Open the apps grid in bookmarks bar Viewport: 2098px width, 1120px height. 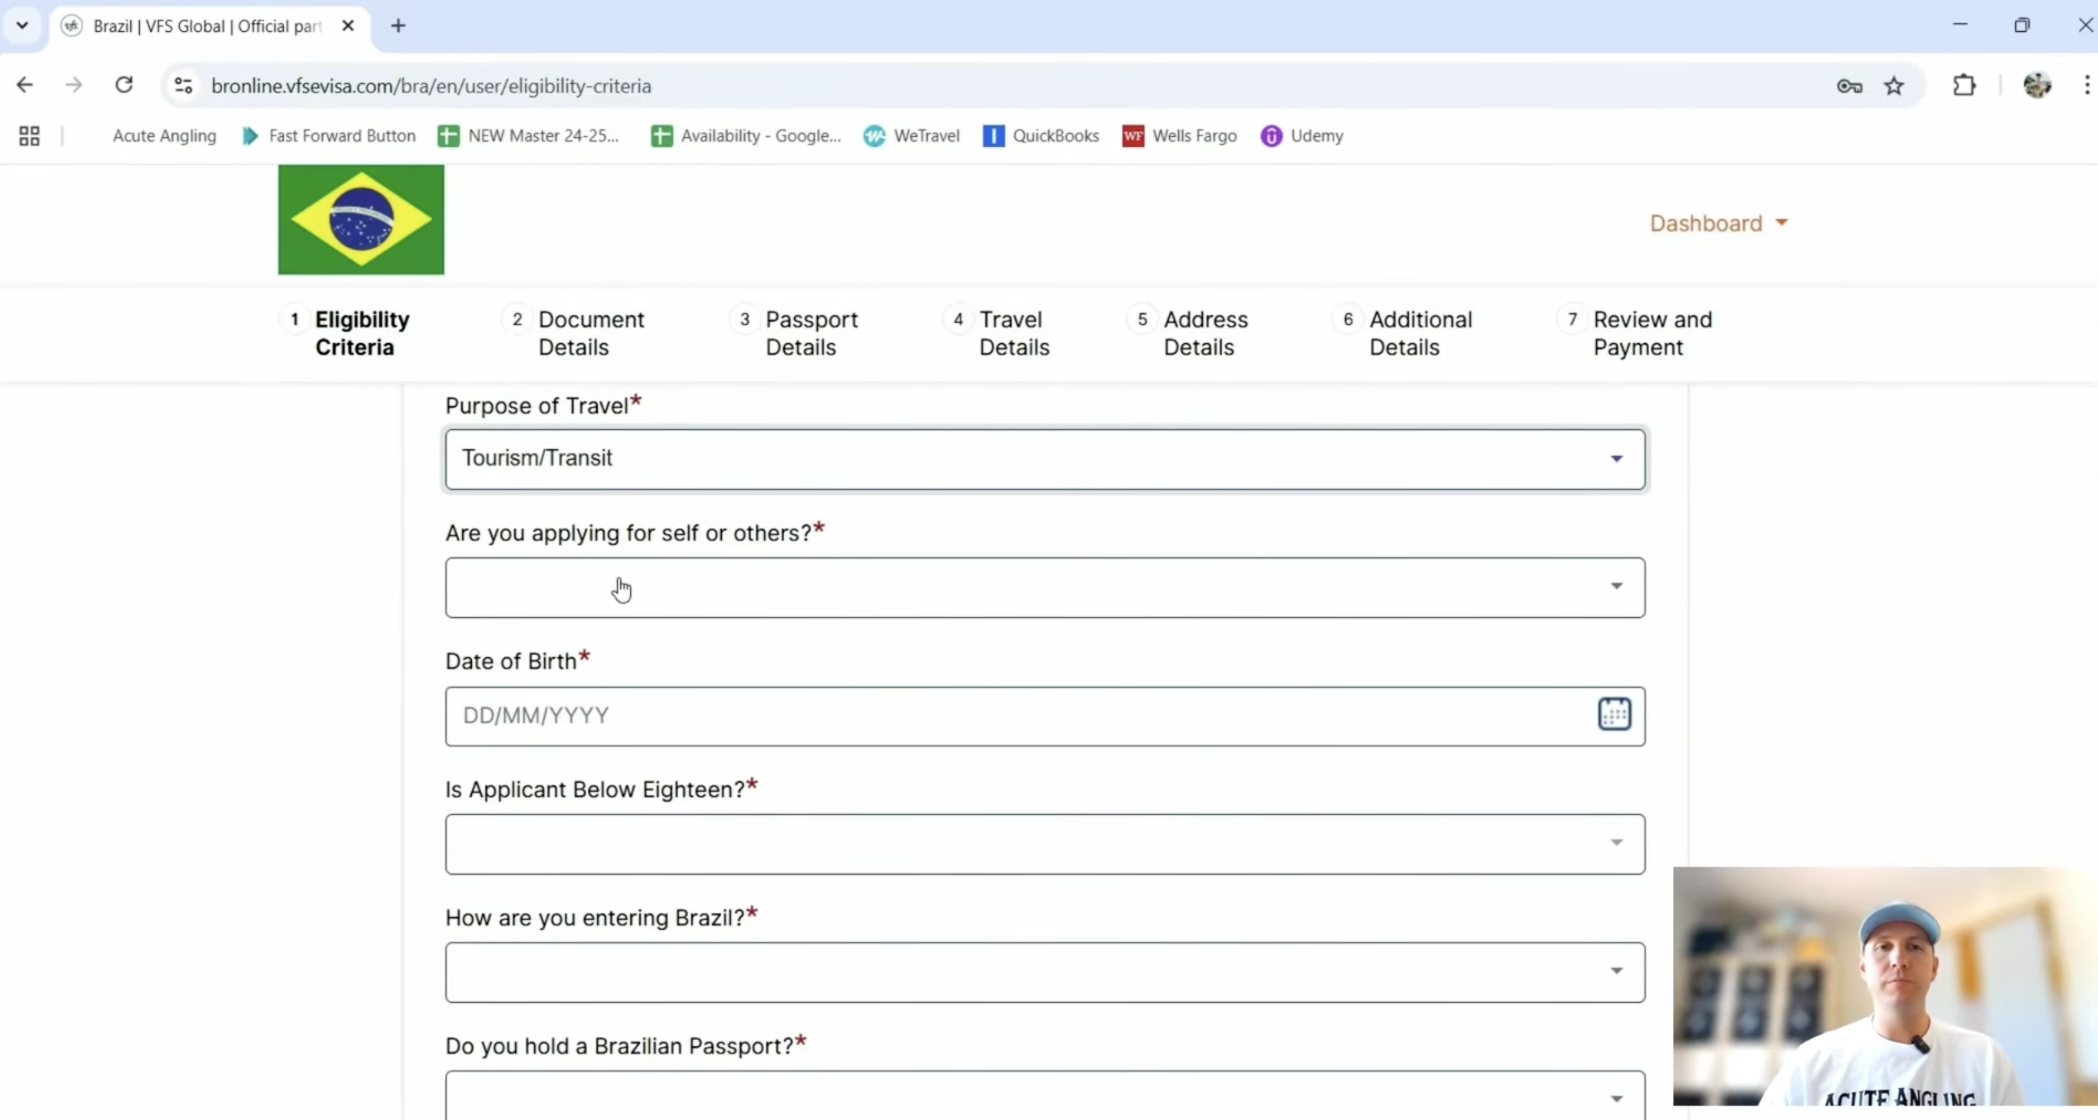(29, 136)
